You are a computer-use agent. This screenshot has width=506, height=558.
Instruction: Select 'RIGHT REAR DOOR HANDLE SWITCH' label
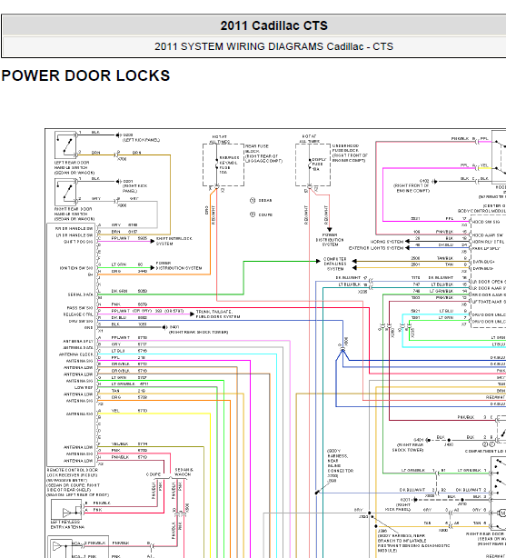pos(74,214)
